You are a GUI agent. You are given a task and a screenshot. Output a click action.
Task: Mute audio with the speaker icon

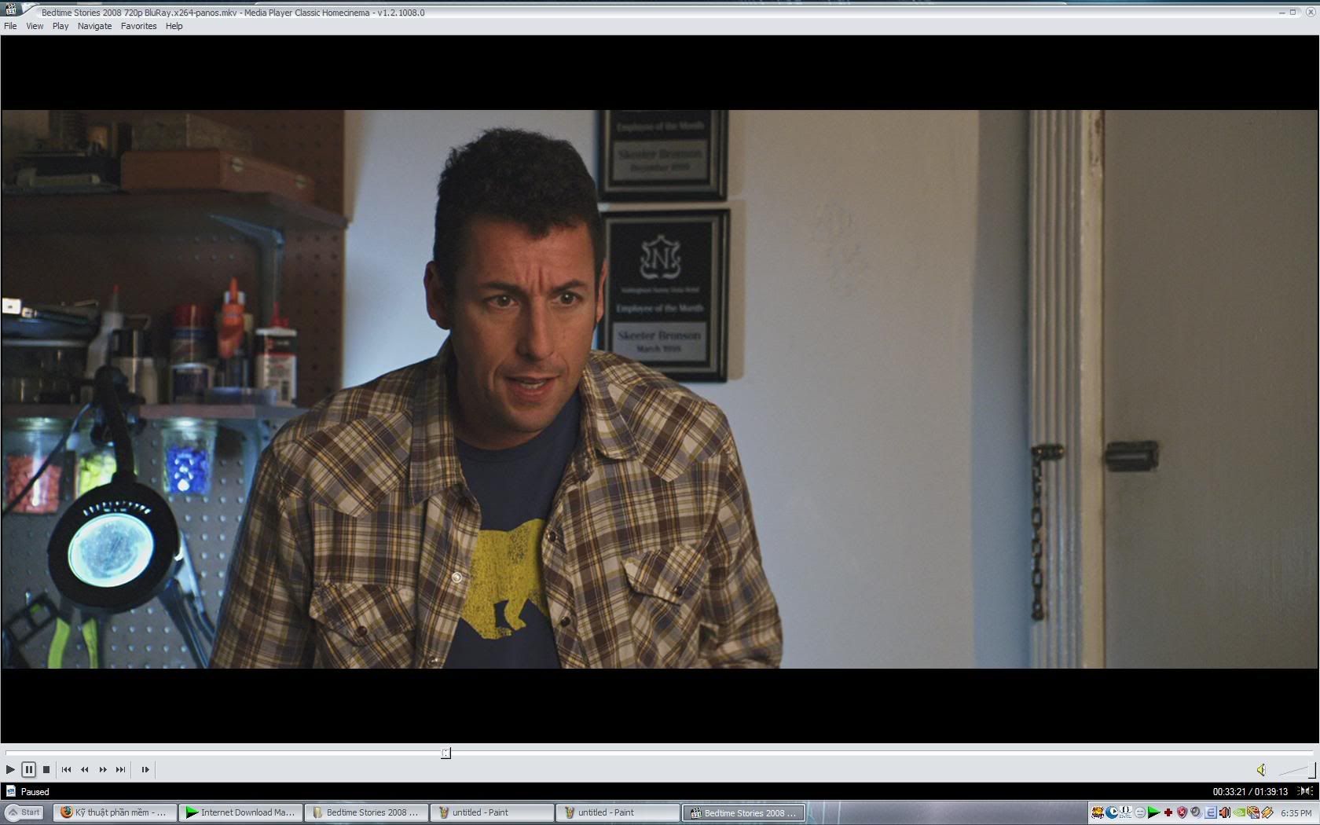coord(1262,770)
